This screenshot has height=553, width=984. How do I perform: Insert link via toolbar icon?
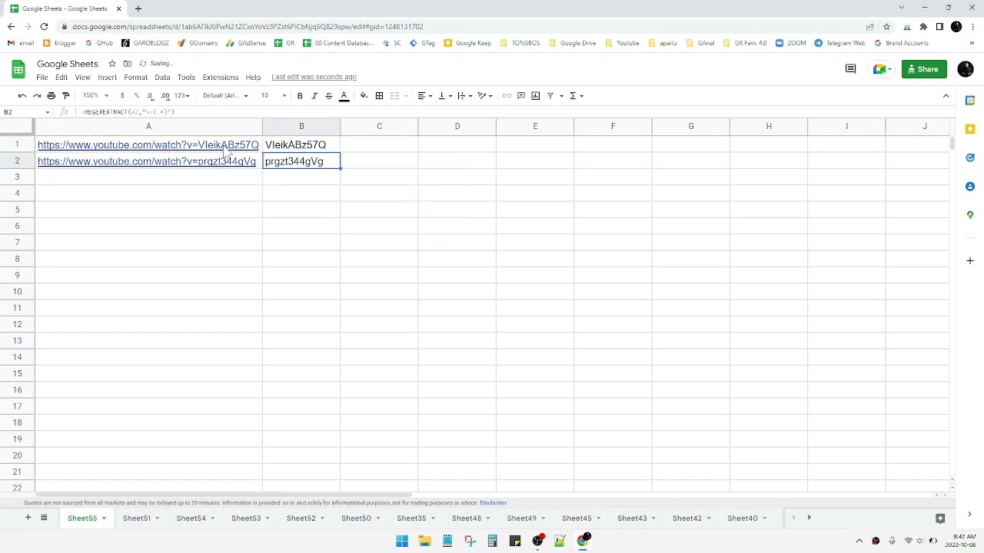(x=507, y=96)
